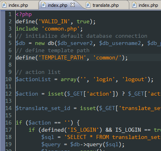
Task: Click the 'array' keyword on line 10
Action: [69, 80]
